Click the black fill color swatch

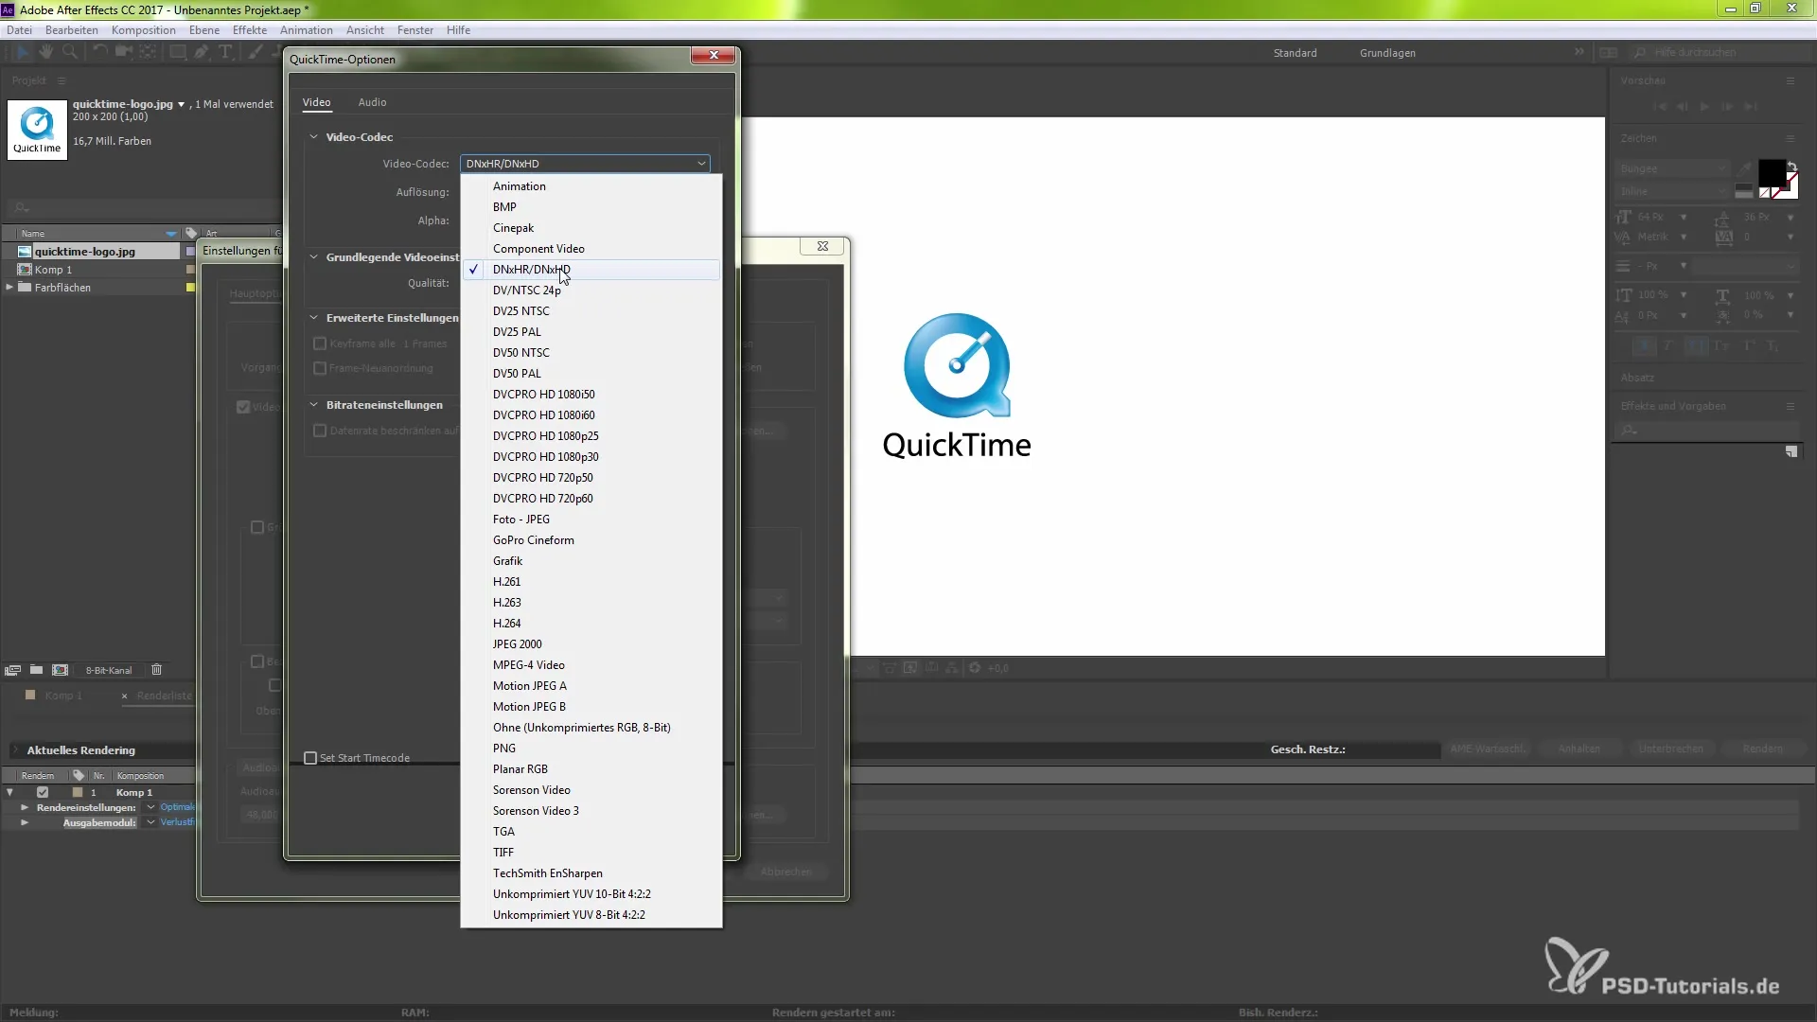coord(1772,173)
